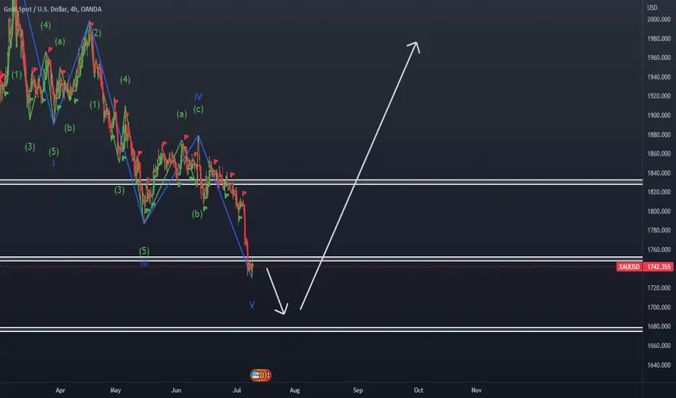
Task: Click the Apr label on time axis
Action: [60, 390]
